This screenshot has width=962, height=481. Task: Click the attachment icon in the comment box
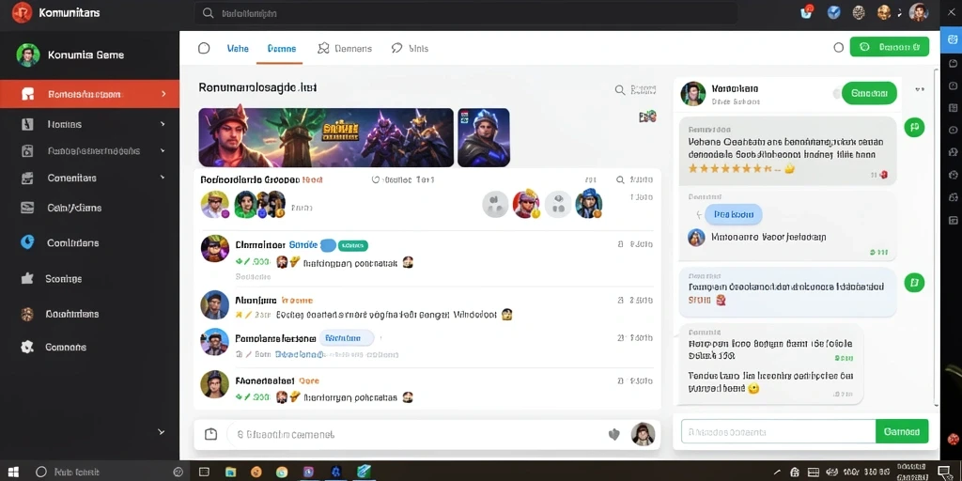point(210,434)
